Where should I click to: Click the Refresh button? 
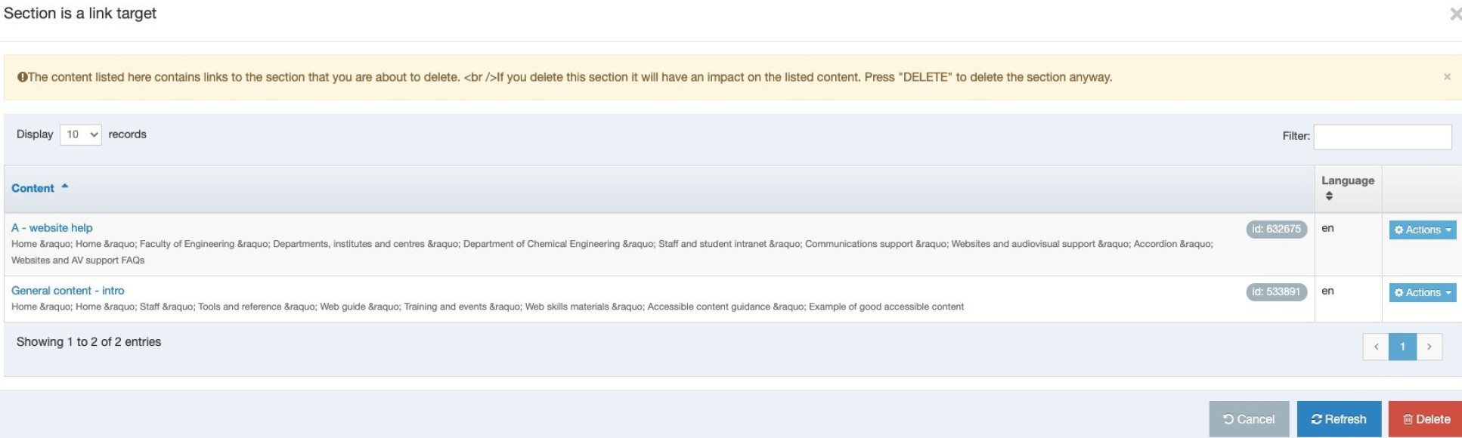(x=1339, y=420)
